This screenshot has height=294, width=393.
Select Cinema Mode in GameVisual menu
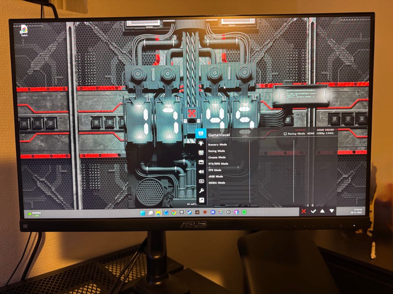point(217,157)
